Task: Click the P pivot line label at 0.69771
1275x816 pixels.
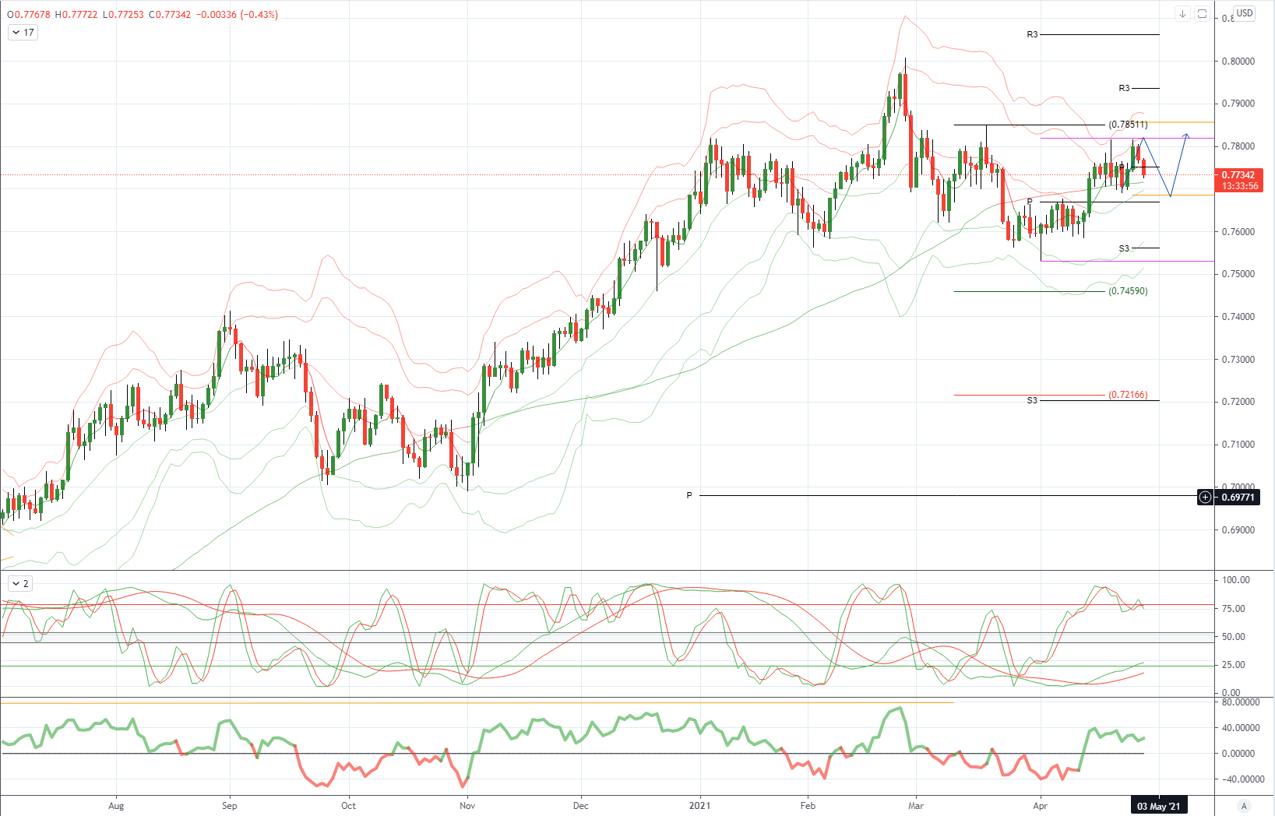Action: [x=689, y=495]
